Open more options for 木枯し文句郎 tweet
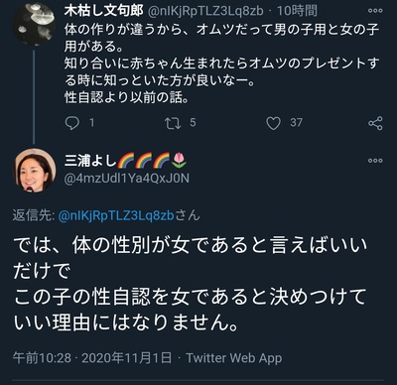This screenshot has height=385, width=397. (x=375, y=11)
